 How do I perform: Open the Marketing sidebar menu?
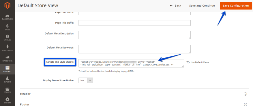tap(7, 59)
